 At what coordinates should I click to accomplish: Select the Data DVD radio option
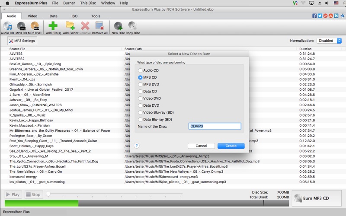tap(140, 105)
